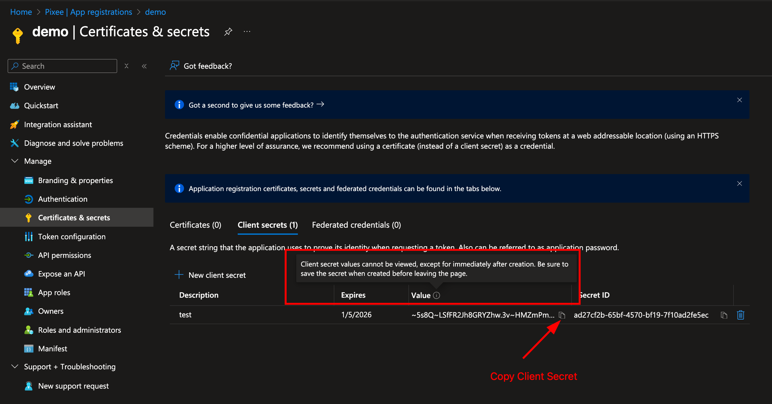This screenshot has height=404, width=772.
Task: Dismiss the application registration info banner
Action: 740,183
